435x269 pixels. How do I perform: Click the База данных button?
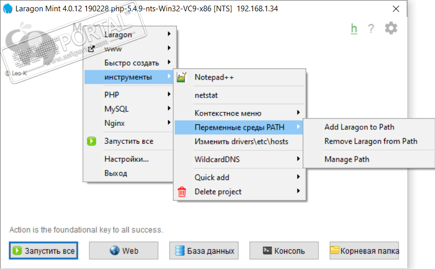point(205,251)
